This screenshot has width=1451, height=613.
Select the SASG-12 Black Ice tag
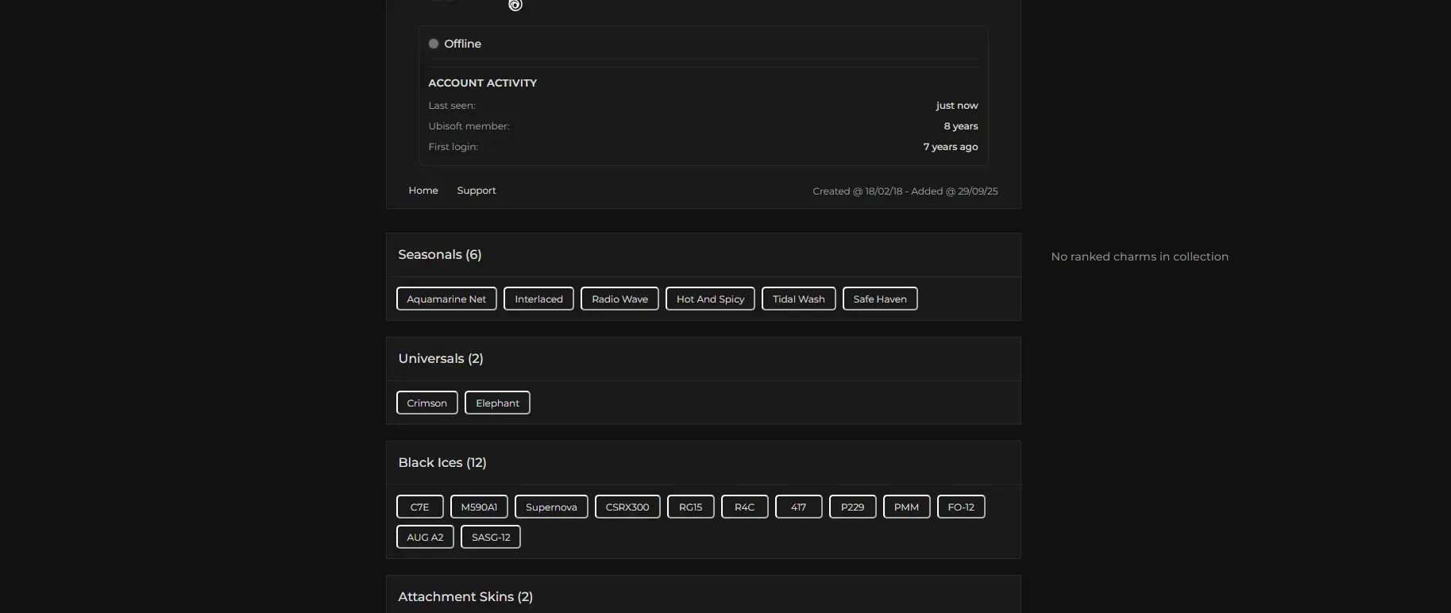click(x=491, y=538)
